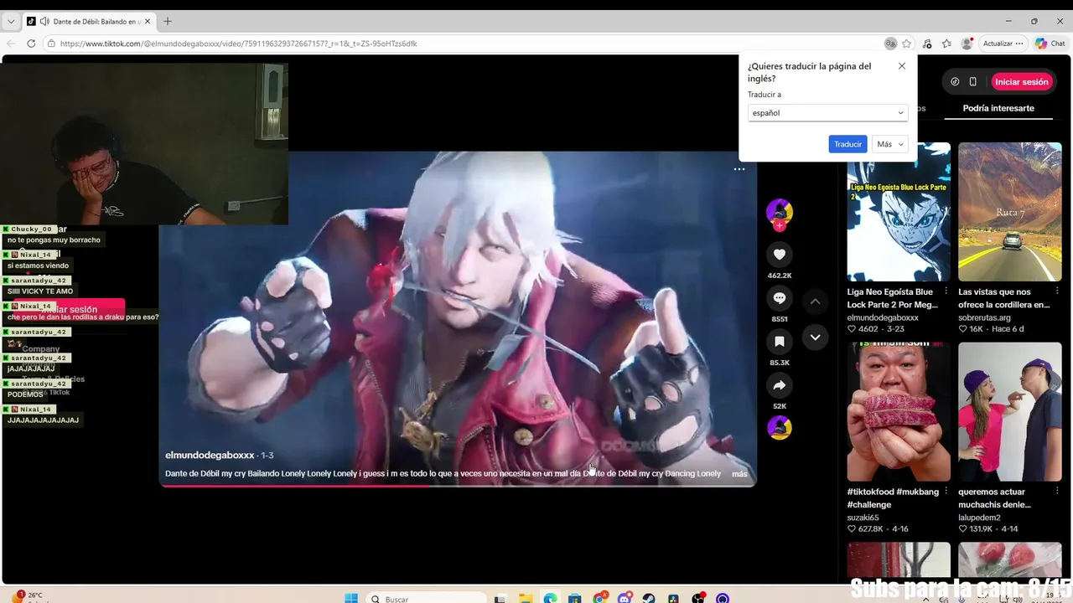Open the tab actions dropdown at top left
The width and height of the screenshot is (1073, 603).
point(11,21)
